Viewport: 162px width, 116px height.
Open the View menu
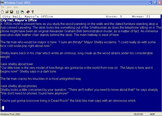(9, 7)
